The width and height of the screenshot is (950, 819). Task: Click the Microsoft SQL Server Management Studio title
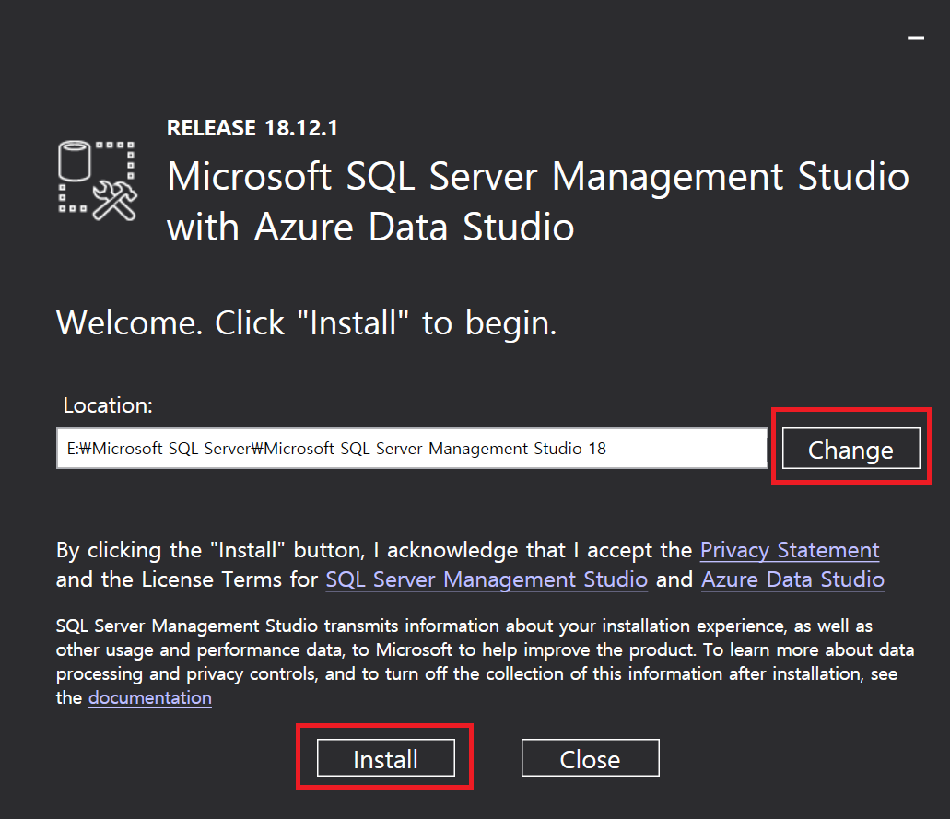(x=538, y=202)
